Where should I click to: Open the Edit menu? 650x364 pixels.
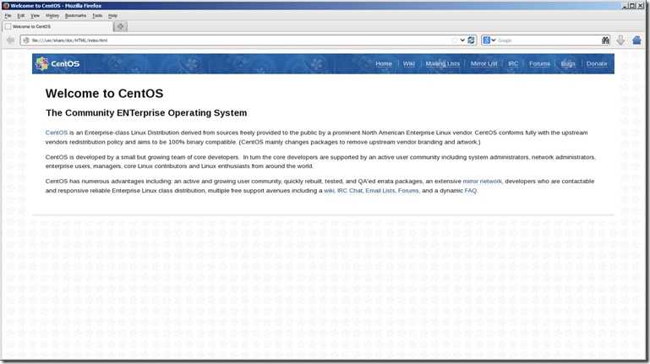(21, 16)
